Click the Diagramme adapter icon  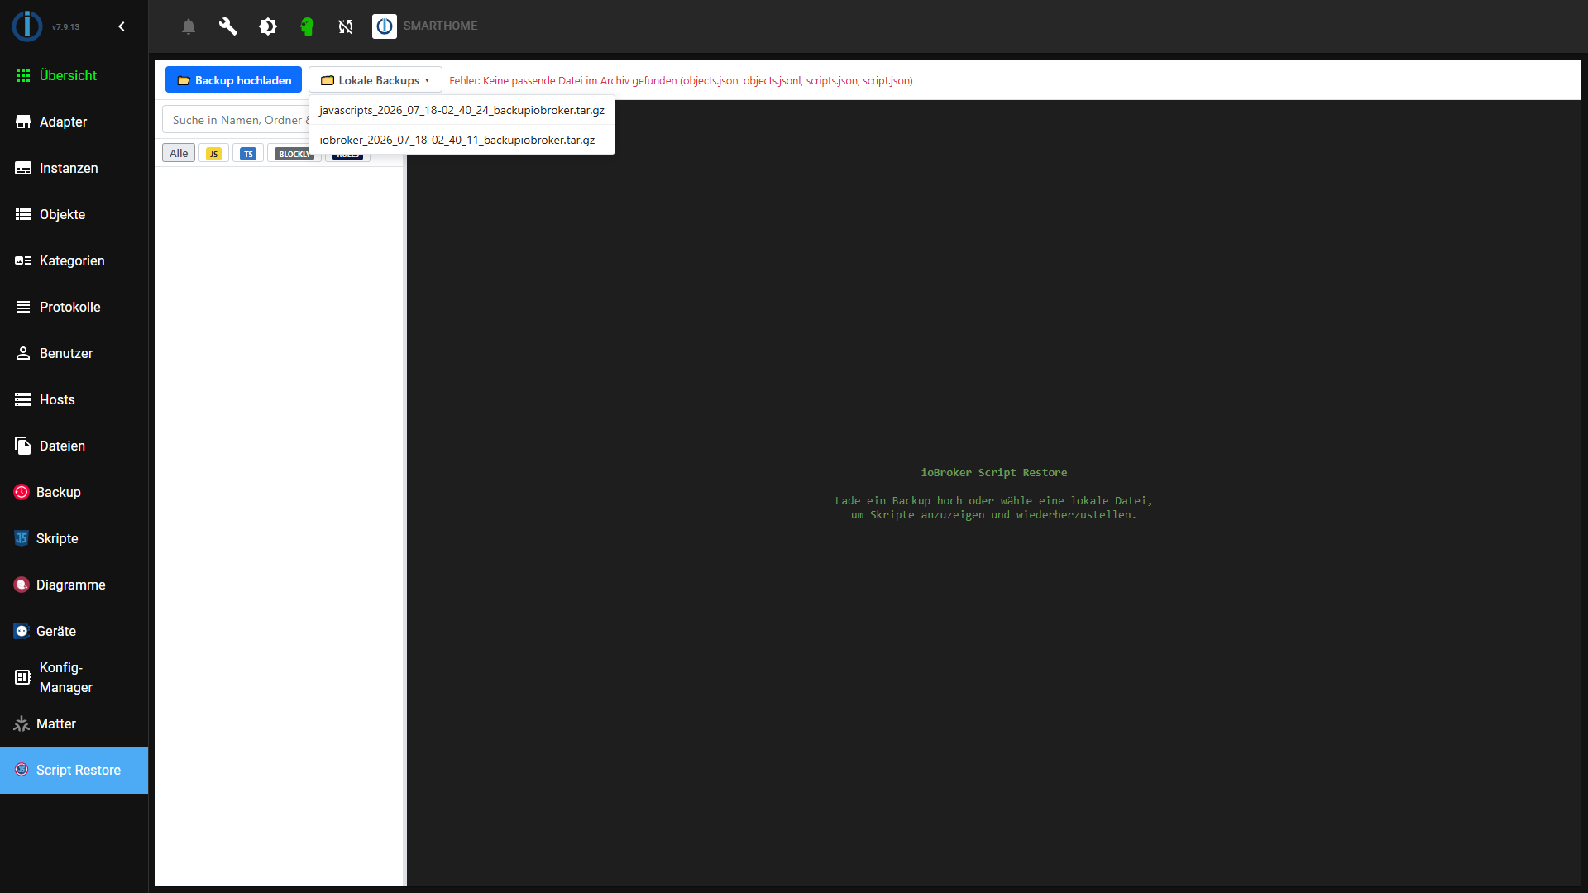22,585
